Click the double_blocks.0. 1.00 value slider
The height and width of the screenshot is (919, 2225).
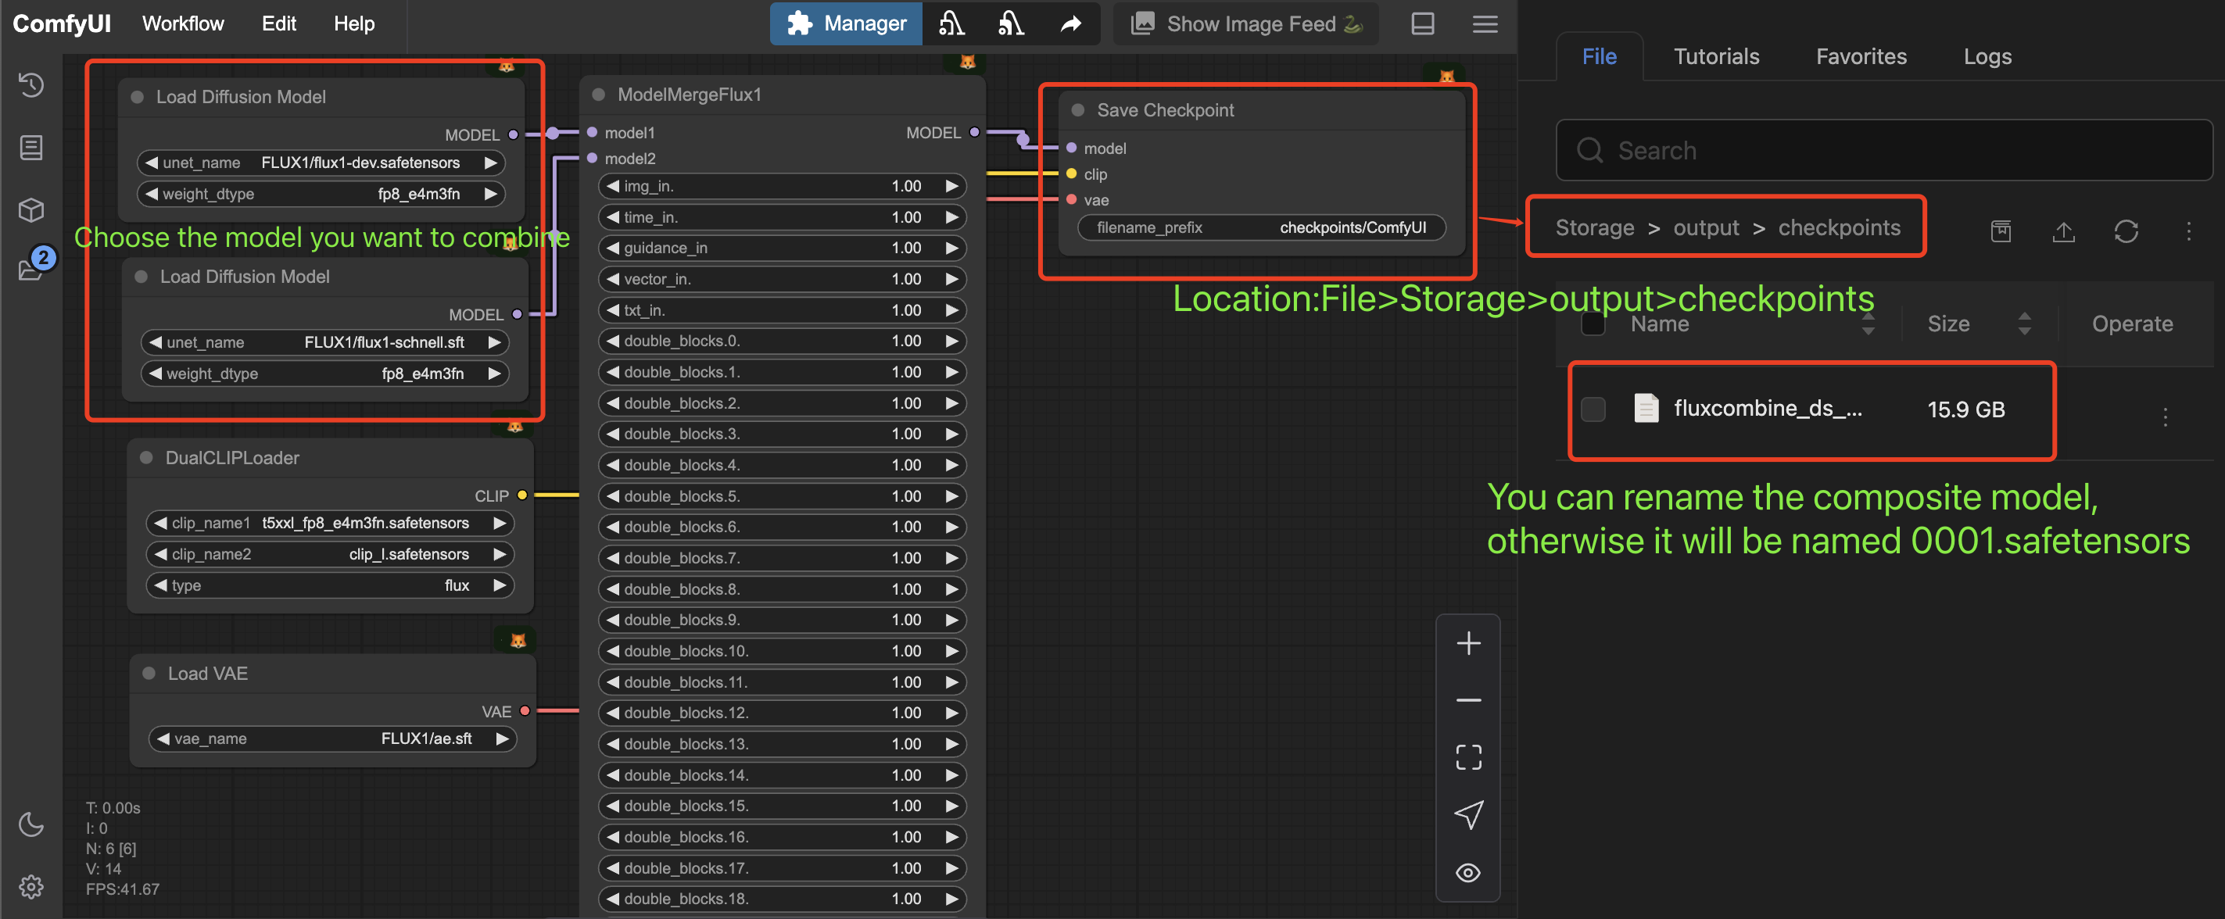tap(782, 340)
